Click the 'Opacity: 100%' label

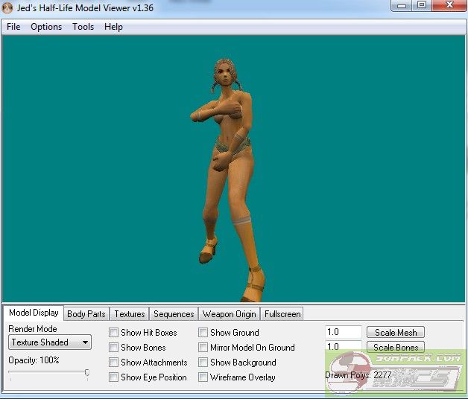tap(34, 360)
